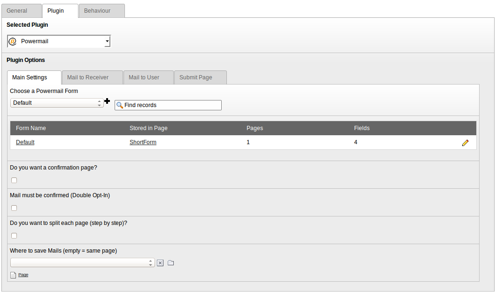Viewport: 496px width, 293px height.
Task: Enable the confirmation page checkbox
Action: point(14,180)
